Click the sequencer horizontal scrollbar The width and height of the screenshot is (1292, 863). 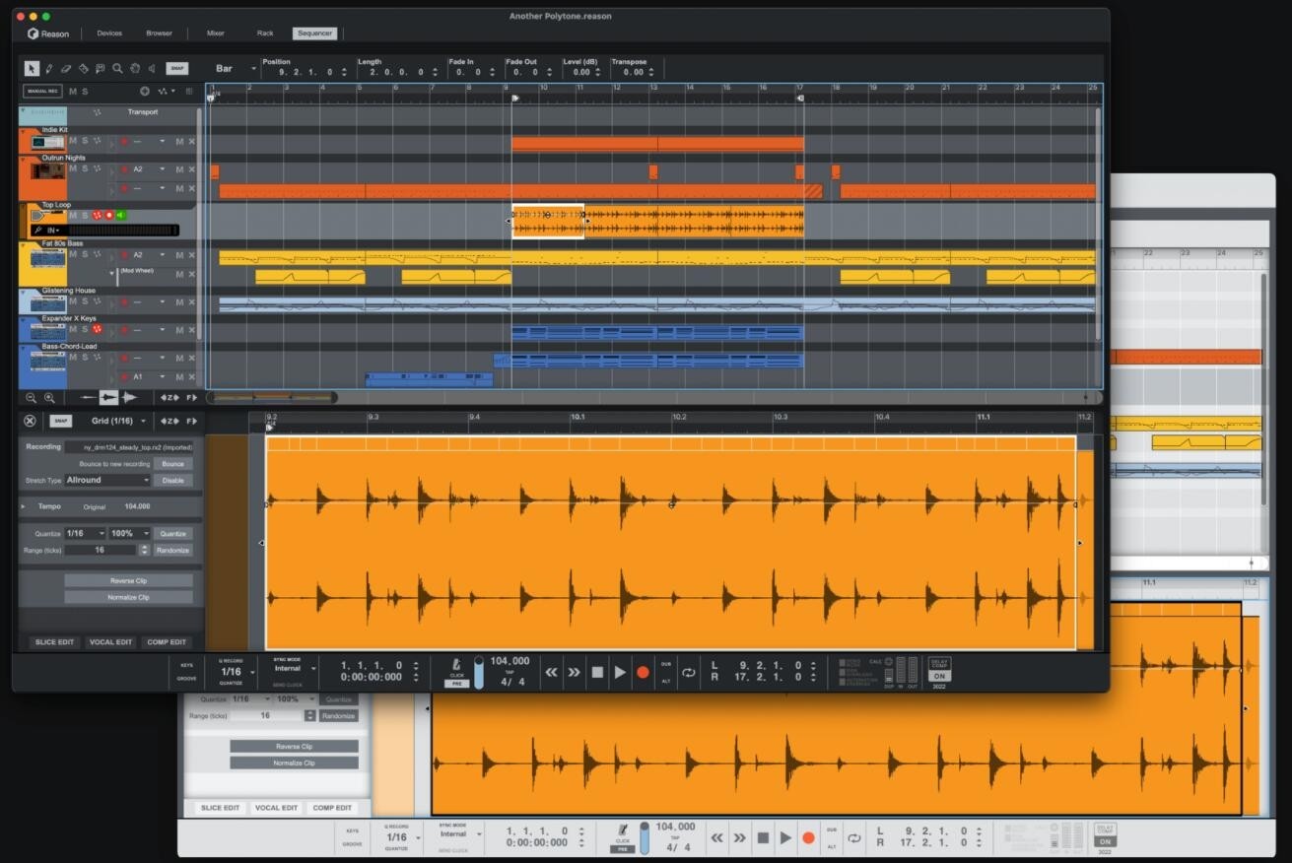pyautogui.click(x=272, y=398)
